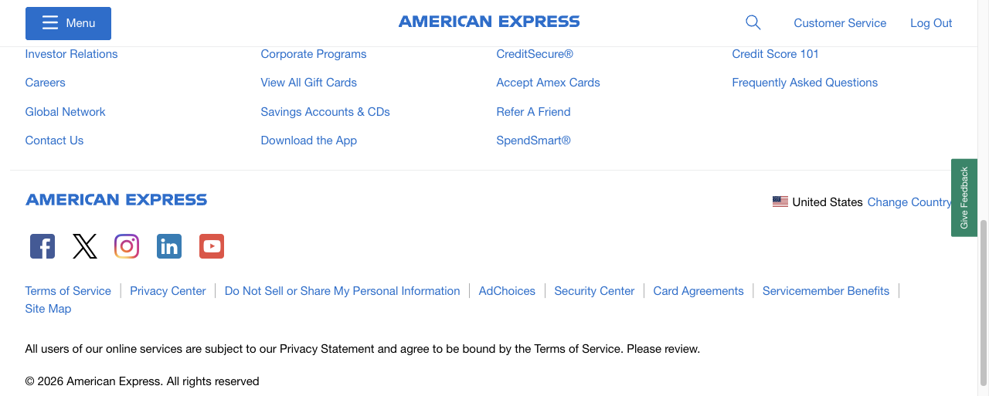Click the American Express header logo
989x396 pixels.
489,22
